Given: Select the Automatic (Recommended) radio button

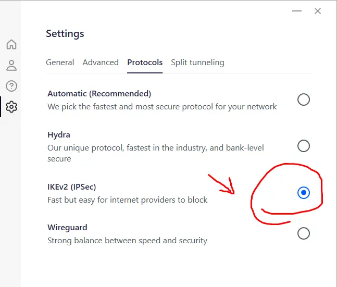Looking at the screenshot, I should coord(304,99).
